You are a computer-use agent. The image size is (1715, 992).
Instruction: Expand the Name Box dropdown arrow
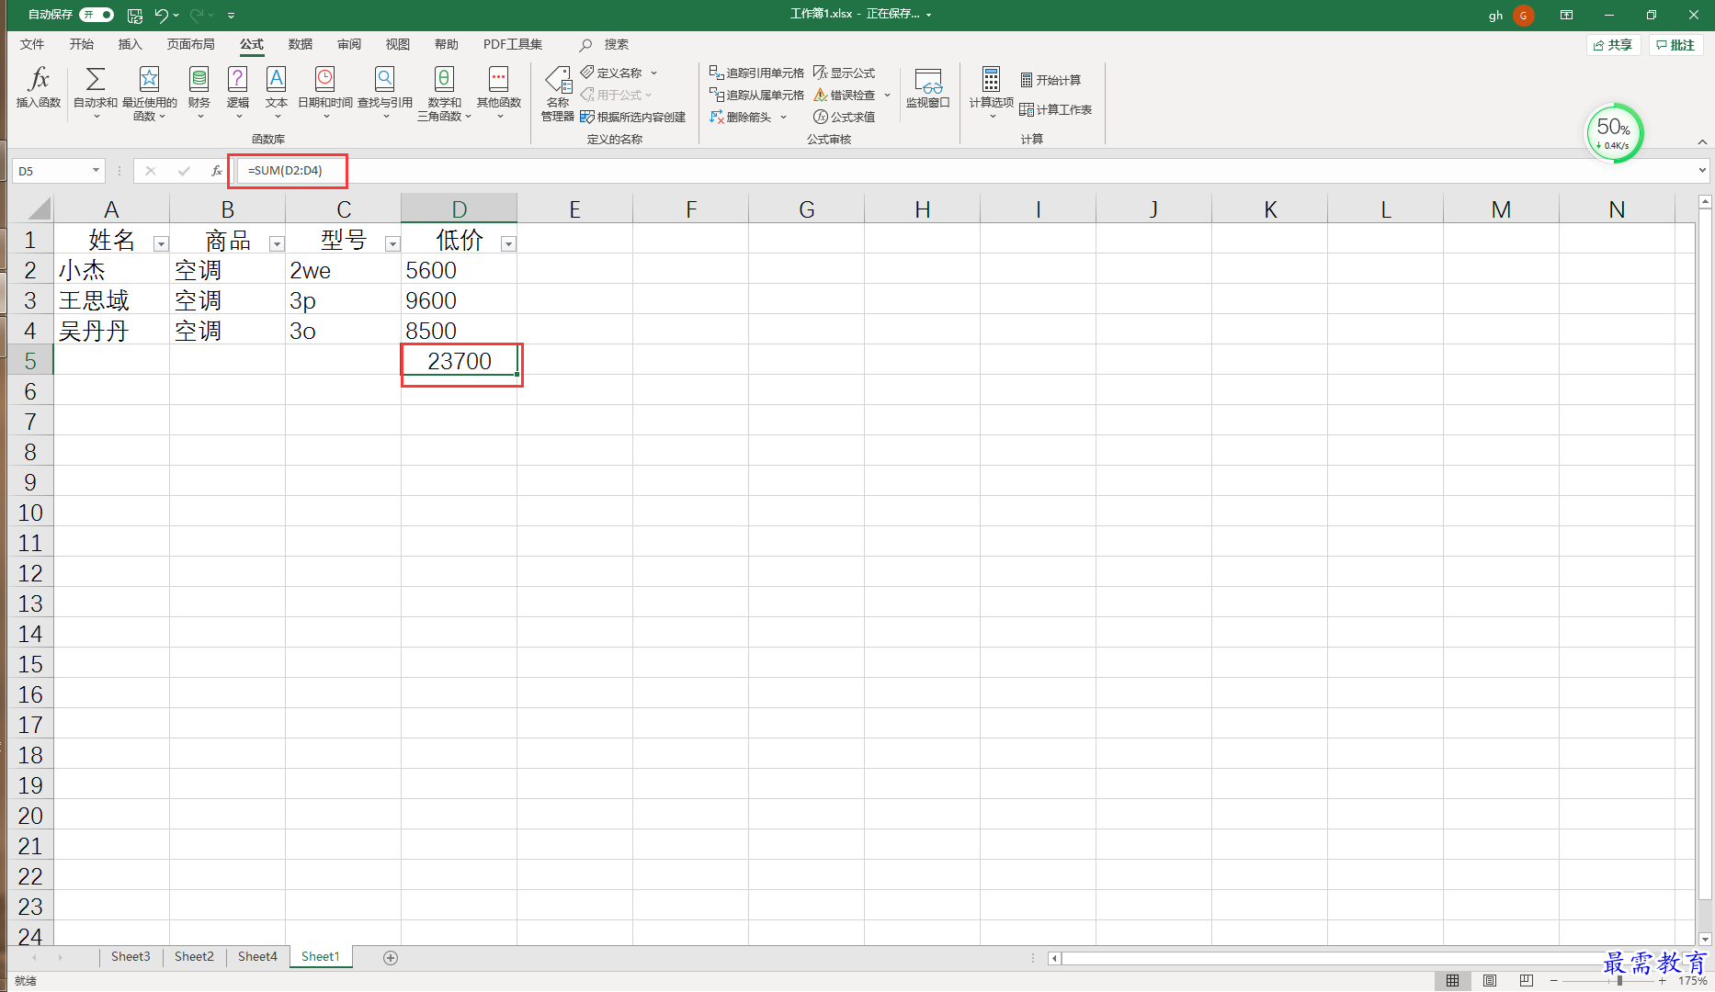pos(96,171)
